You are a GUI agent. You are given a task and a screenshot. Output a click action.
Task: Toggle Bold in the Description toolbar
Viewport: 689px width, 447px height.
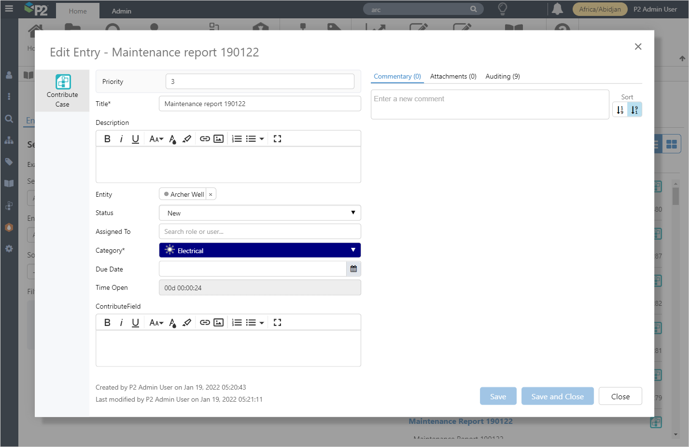coord(107,139)
